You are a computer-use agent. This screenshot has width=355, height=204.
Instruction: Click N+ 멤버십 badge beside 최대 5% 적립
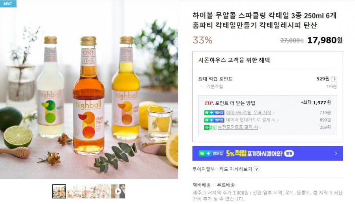[x=214, y=113]
